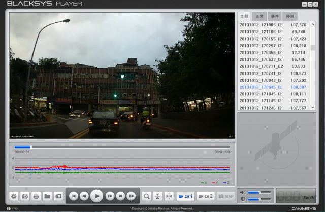Select file 20131012_171246_I2
This screenshot has height=212, width=325.
tap(274, 108)
